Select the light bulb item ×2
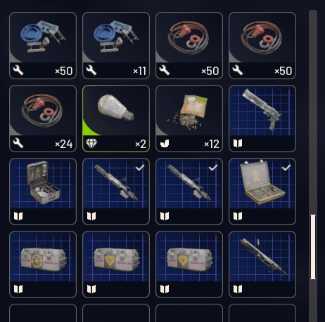 point(116,119)
